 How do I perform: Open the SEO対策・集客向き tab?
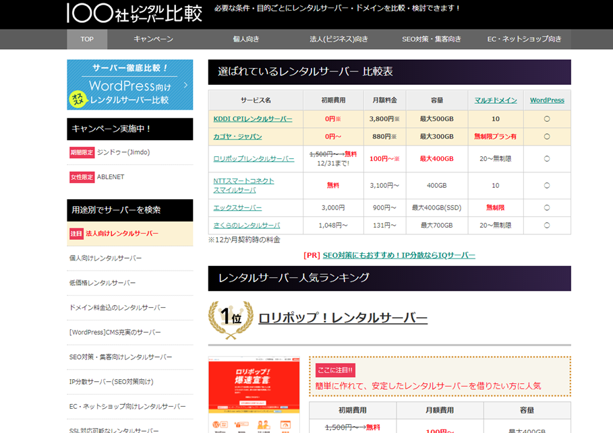point(432,39)
